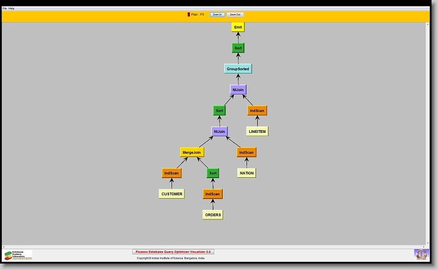Click the Database Systems Laboratory logo

pos(18,255)
